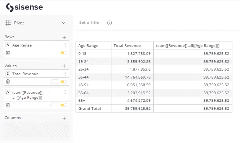Select the 19-24 row label
240x143 pixels.
[84, 62]
